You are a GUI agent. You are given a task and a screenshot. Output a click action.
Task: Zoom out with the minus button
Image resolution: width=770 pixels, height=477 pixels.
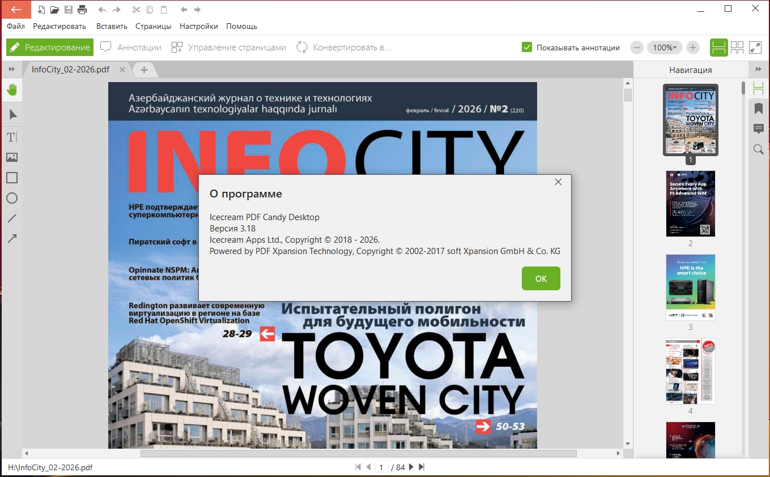(x=637, y=48)
